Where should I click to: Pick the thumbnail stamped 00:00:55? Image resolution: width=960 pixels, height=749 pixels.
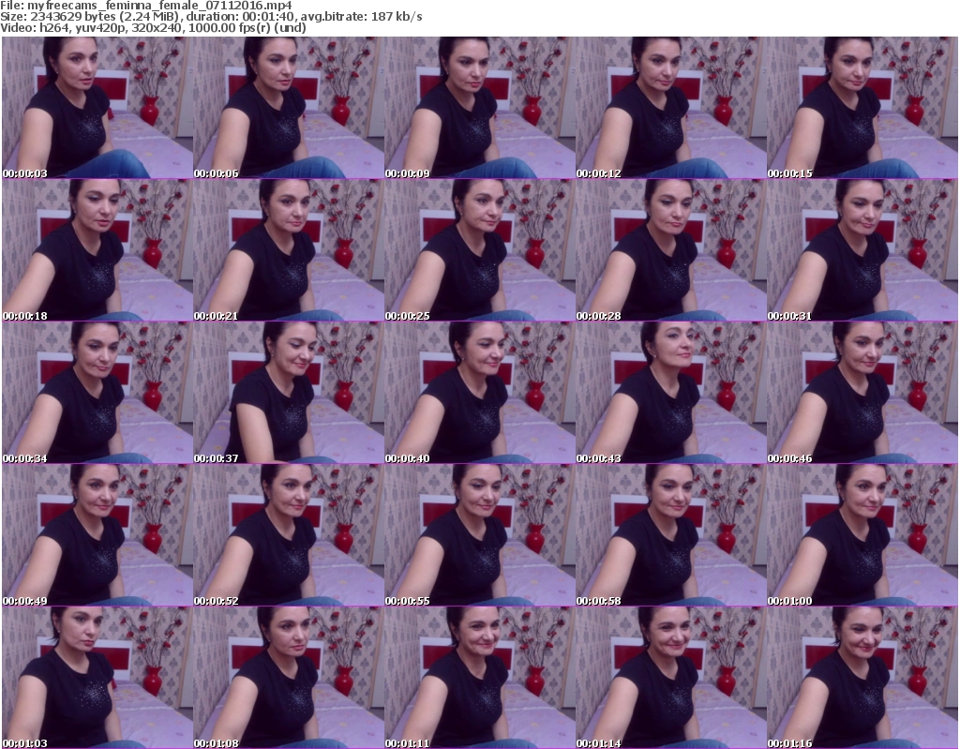point(479,536)
